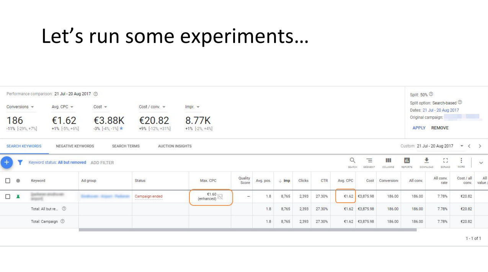This screenshot has width=488, height=272.
Task: Sort by the Ad group column header
Action: (89, 181)
